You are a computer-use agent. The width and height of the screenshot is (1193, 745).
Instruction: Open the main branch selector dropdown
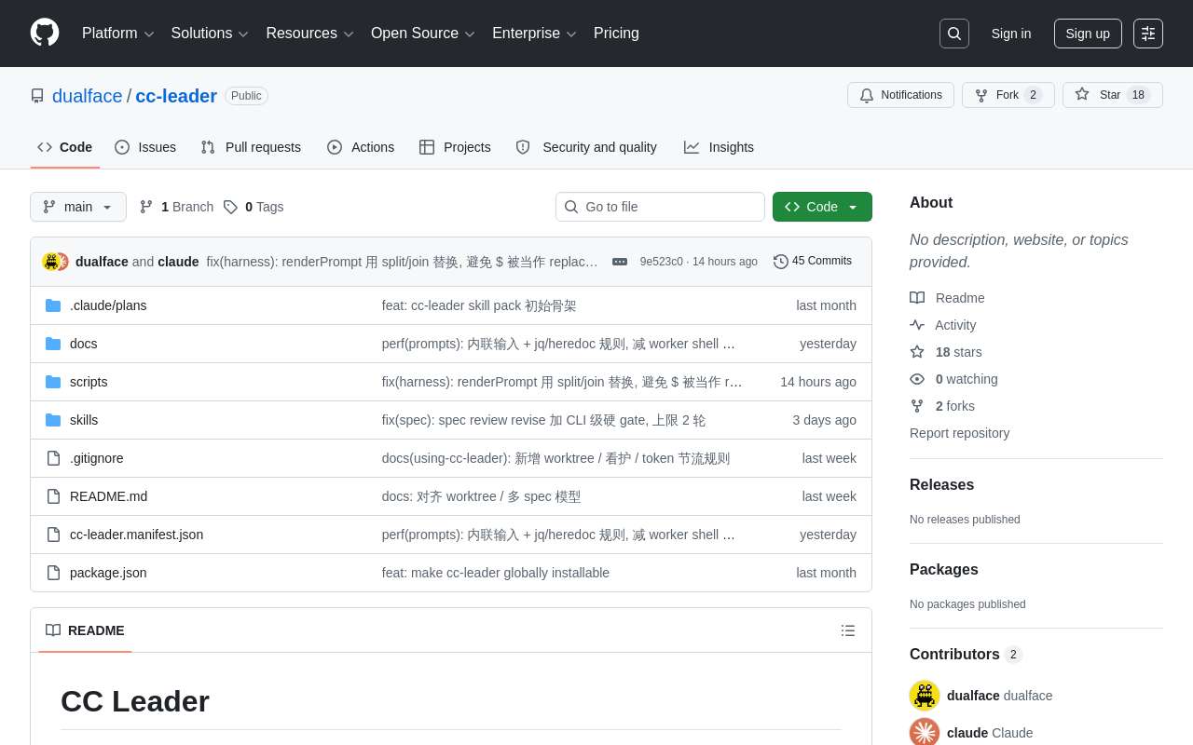(x=78, y=207)
